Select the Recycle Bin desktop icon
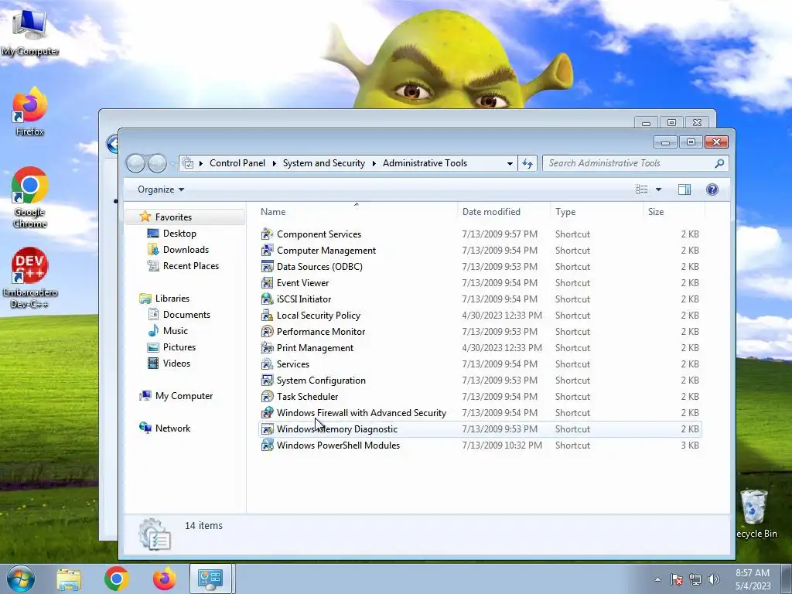This screenshot has height=594, width=792. pyautogui.click(x=756, y=514)
